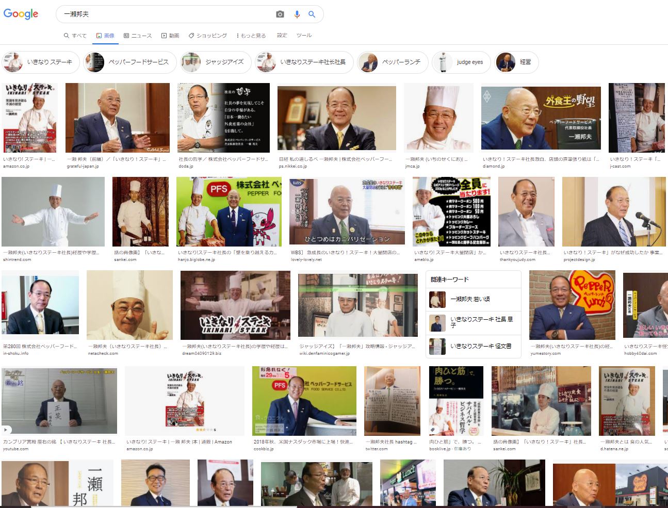
Task: Open the shintrend.com chef arms-spread image
Action: point(53,211)
